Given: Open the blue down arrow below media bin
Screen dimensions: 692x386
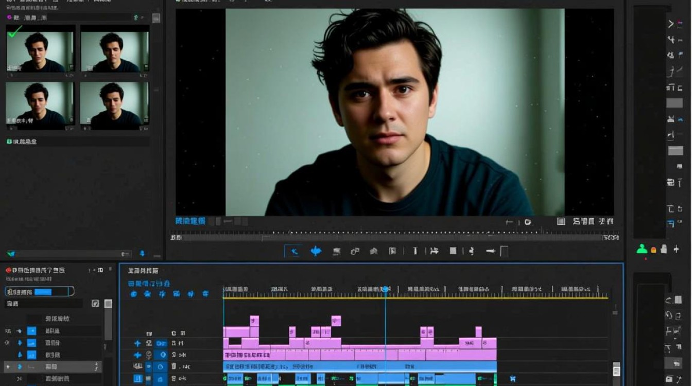Looking at the screenshot, I should pyautogui.click(x=142, y=254).
